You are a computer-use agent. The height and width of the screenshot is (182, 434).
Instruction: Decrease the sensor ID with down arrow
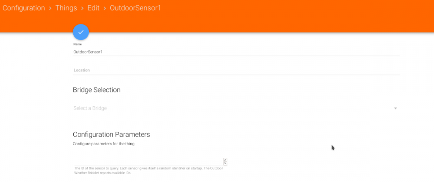tap(225, 163)
